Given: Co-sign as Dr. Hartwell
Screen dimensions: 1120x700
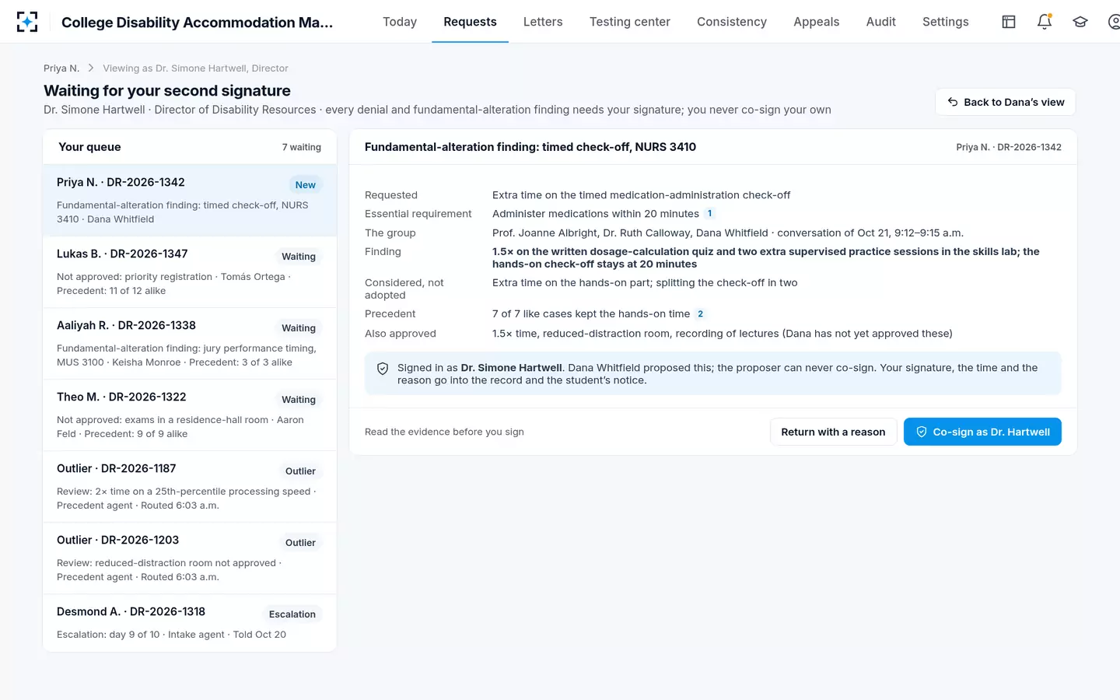Looking at the screenshot, I should [982, 432].
